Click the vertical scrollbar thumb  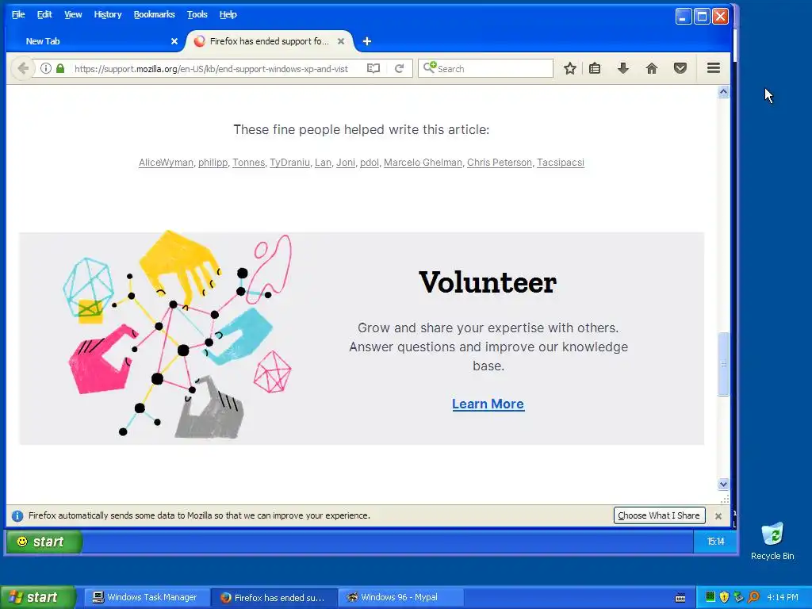click(x=723, y=364)
